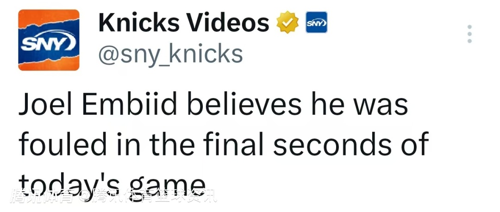This screenshot has height=212, width=500.
Task: Open the SNY profile avatar
Action: pyautogui.click(x=49, y=40)
